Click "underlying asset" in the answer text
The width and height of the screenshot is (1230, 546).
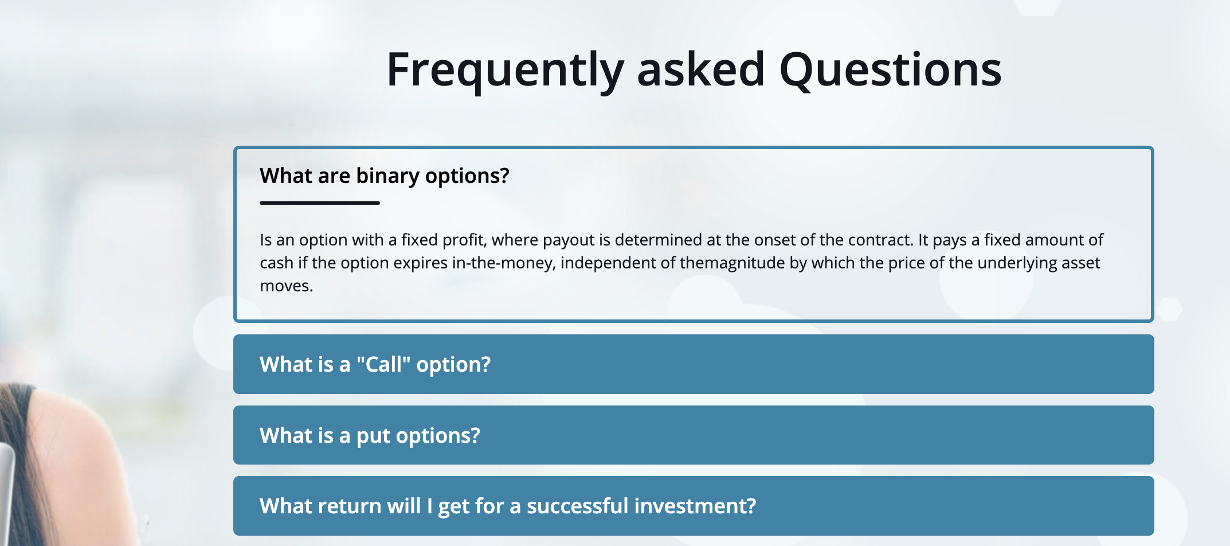point(1039,263)
